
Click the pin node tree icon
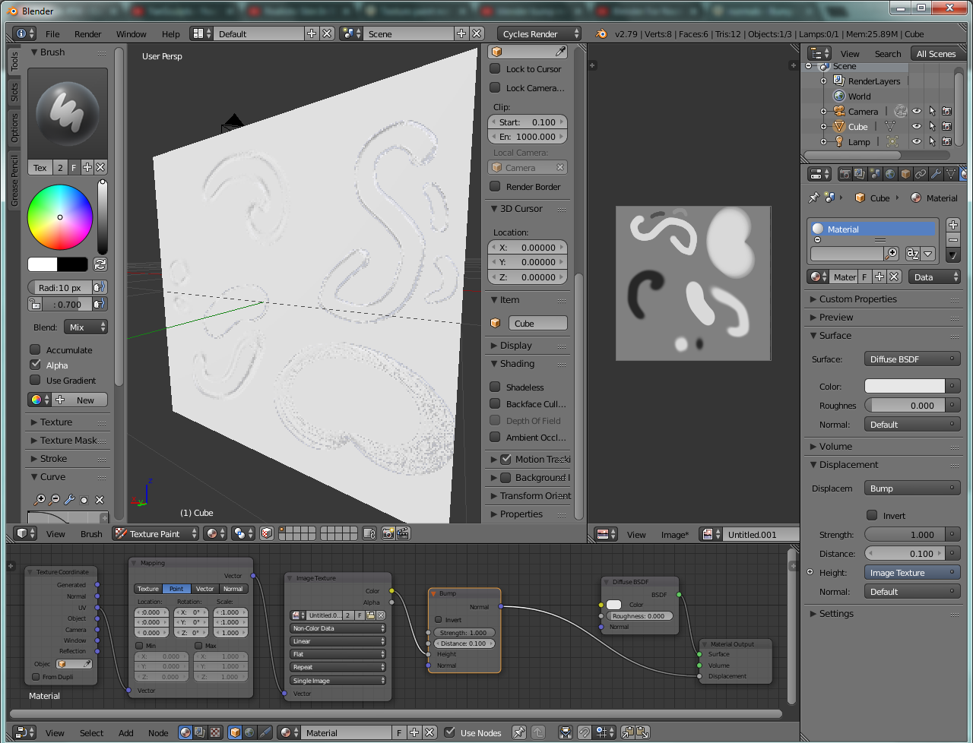(x=519, y=732)
